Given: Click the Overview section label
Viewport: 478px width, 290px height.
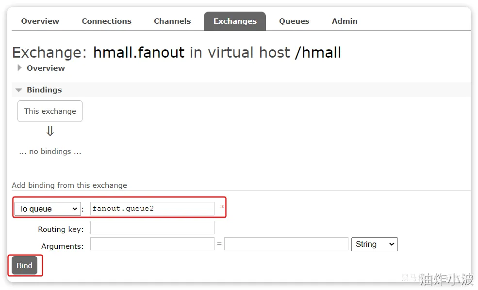Looking at the screenshot, I should (46, 68).
